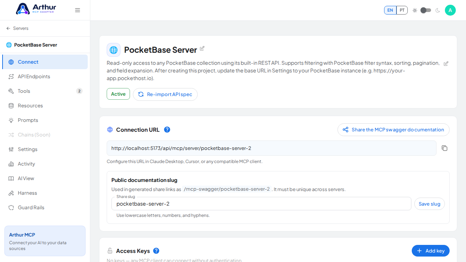Open the Prompts section
466x262 pixels.
45,120
